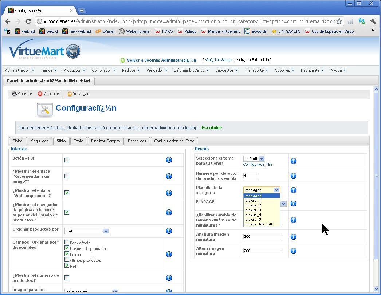
Task: Expand Productos menu
Action: point(74,70)
